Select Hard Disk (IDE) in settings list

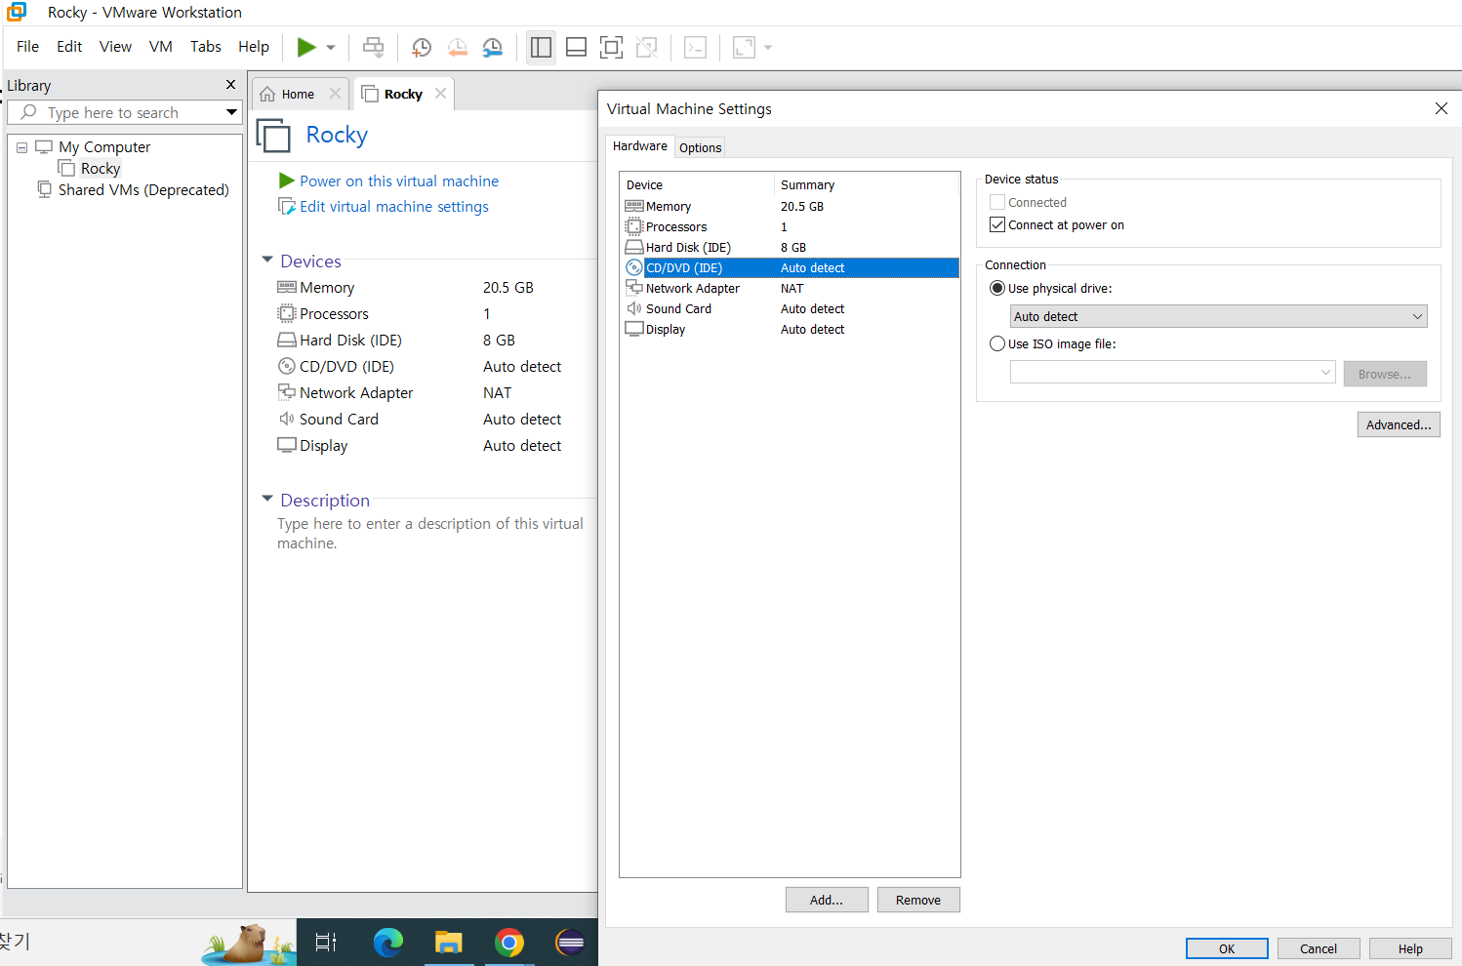(790, 247)
